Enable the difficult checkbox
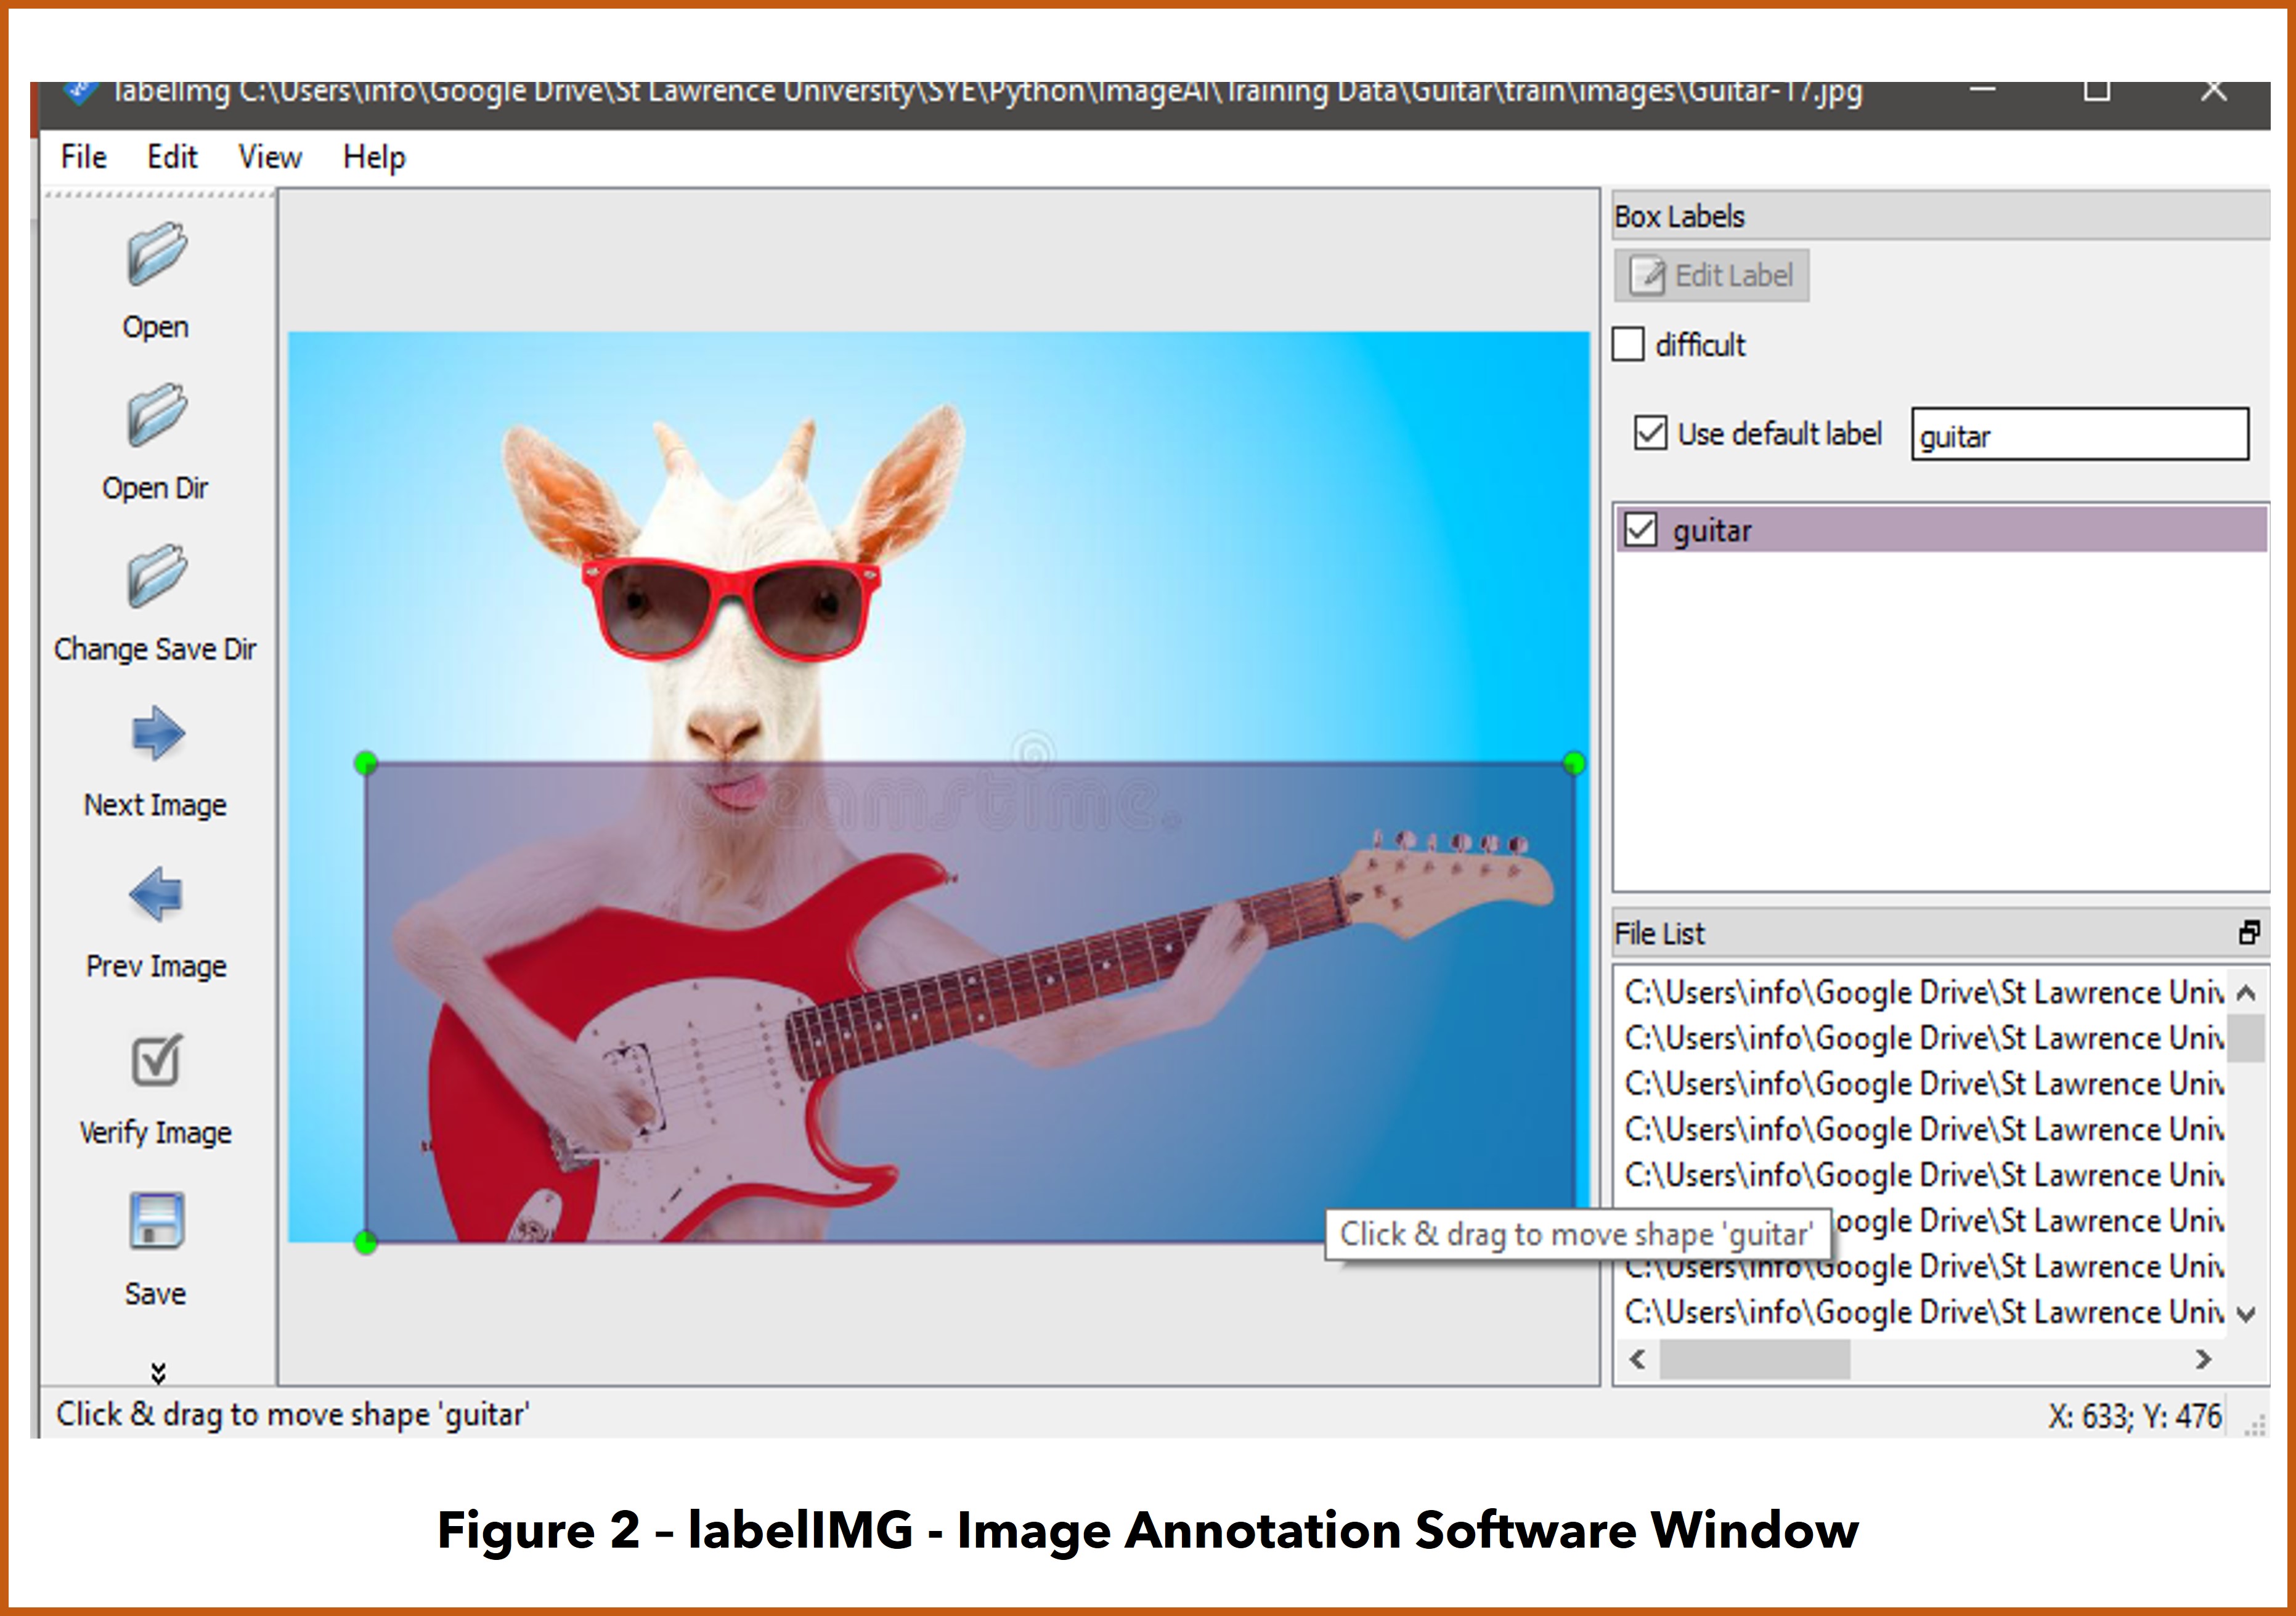This screenshot has width=2296, height=1616. pos(1629,344)
